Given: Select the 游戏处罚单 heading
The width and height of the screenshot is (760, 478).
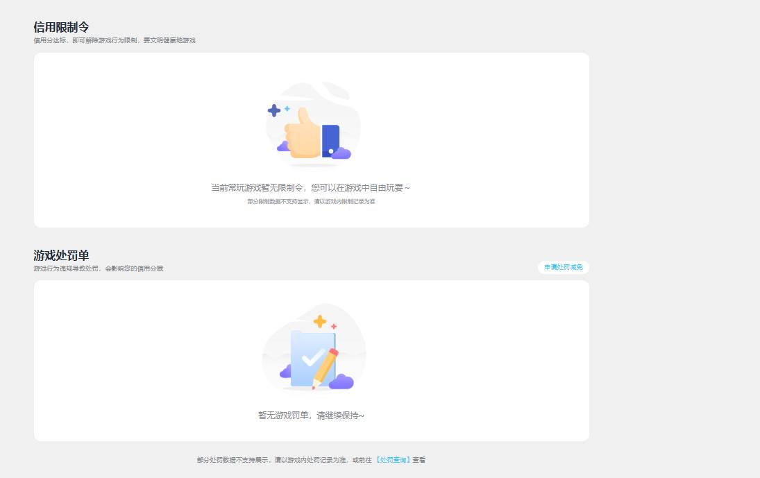Looking at the screenshot, I should [x=61, y=255].
